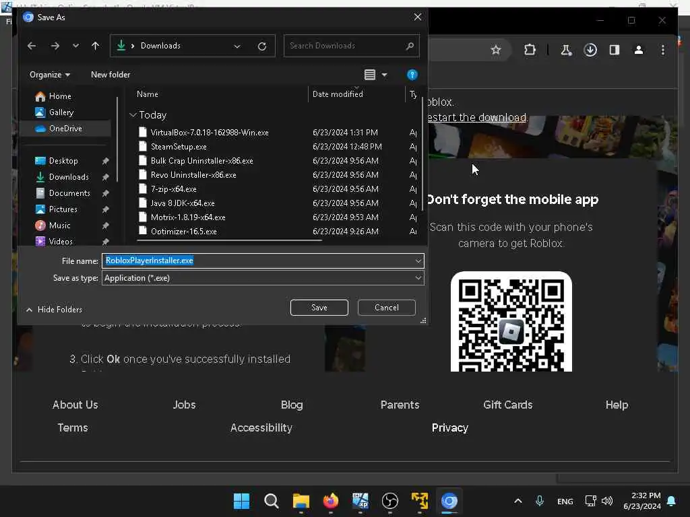
Task: Open Videos in navigation pane
Action: coord(61,242)
